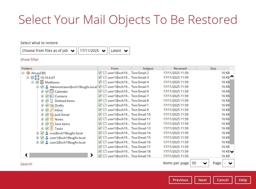Click the envelope icon for Test Email 2
The width and height of the screenshot is (256, 189).
(105, 73)
